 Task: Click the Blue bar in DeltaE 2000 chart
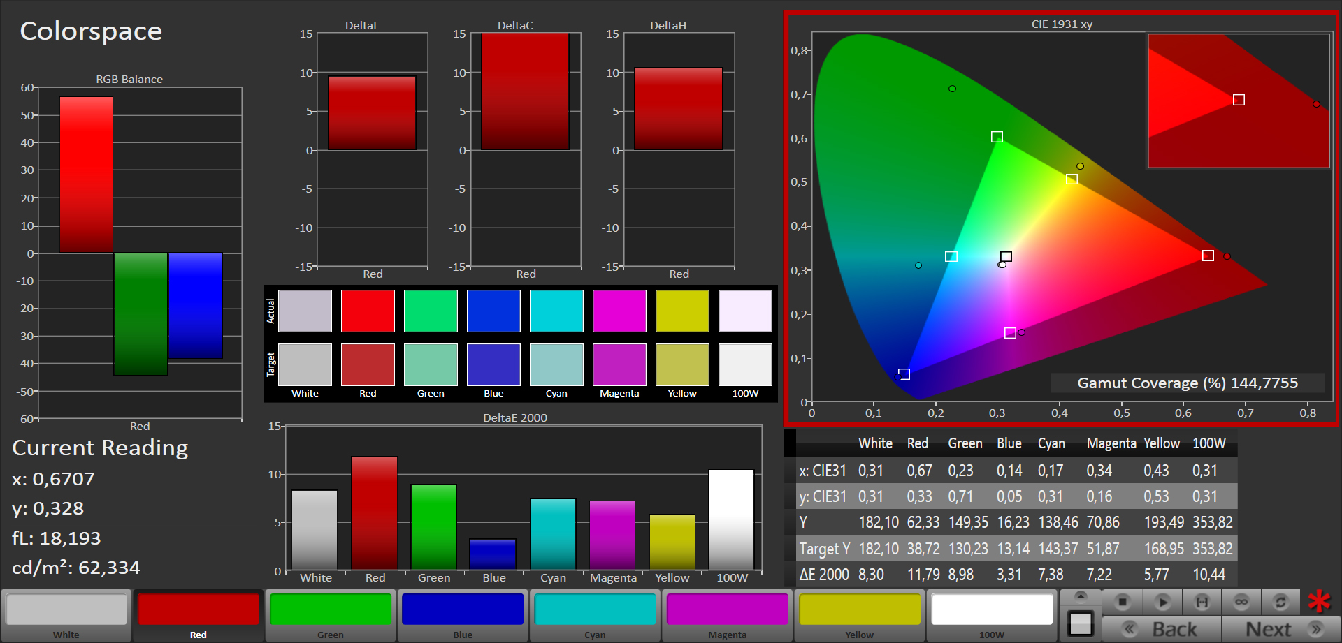pos(493,554)
